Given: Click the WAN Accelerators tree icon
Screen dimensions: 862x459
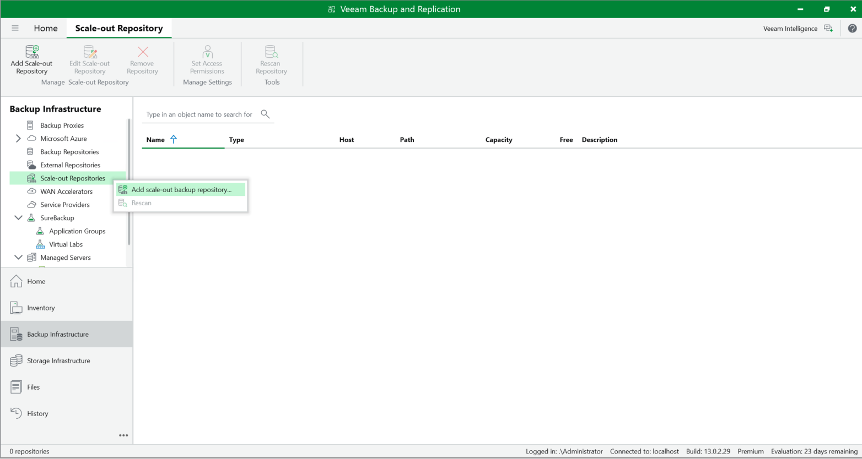Looking at the screenshot, I should 31,192.
